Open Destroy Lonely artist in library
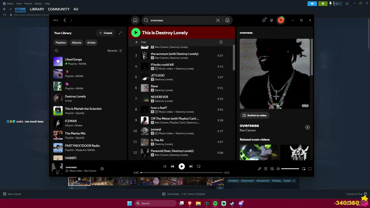This screenshot has height=208, width=370. [88, 99]
